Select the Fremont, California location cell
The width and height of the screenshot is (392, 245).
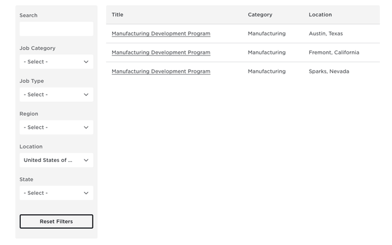coord(334,53)
